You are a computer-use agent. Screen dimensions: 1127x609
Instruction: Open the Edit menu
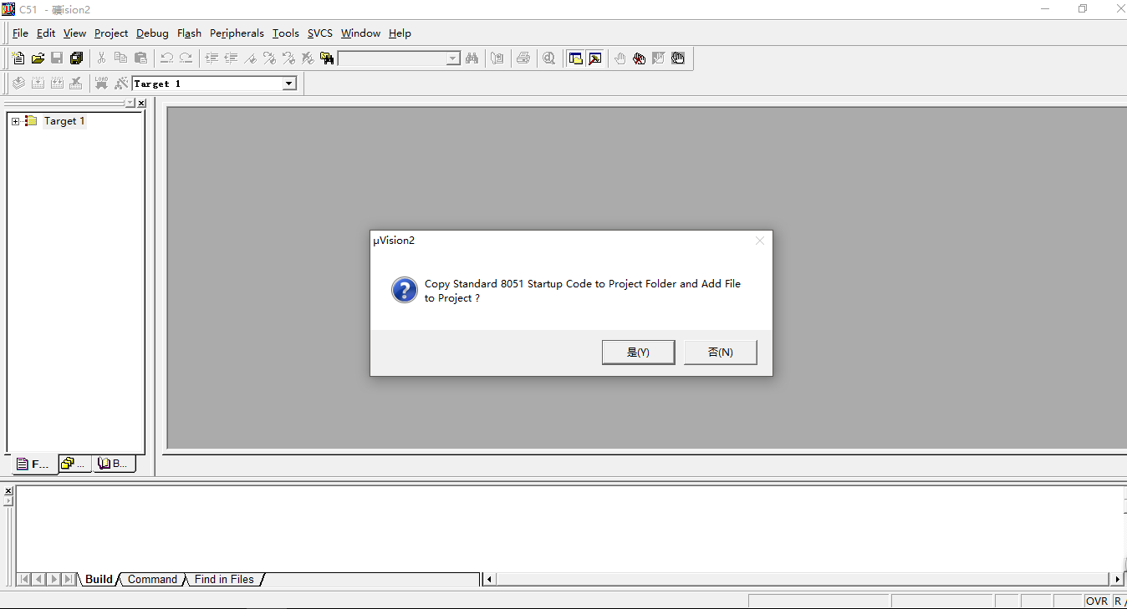[46, 33]
